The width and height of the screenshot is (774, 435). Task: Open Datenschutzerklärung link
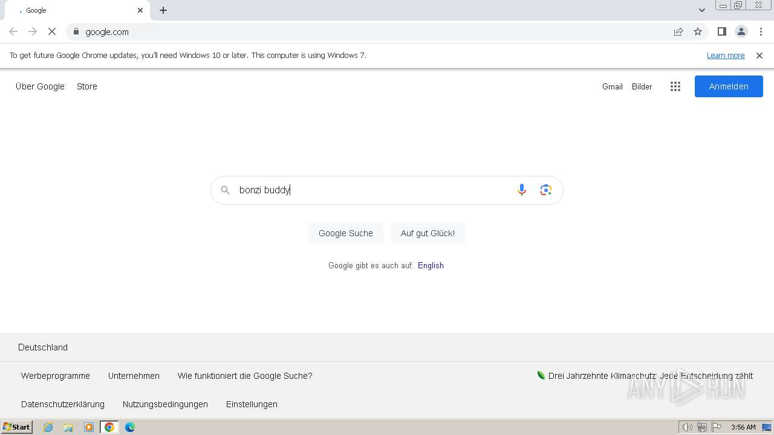tap(63, 404)
